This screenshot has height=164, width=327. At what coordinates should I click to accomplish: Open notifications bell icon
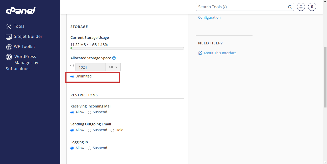[301, 7]
